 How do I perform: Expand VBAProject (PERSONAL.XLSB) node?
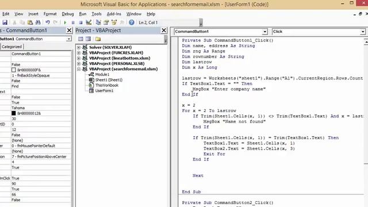tap(79, 64)
